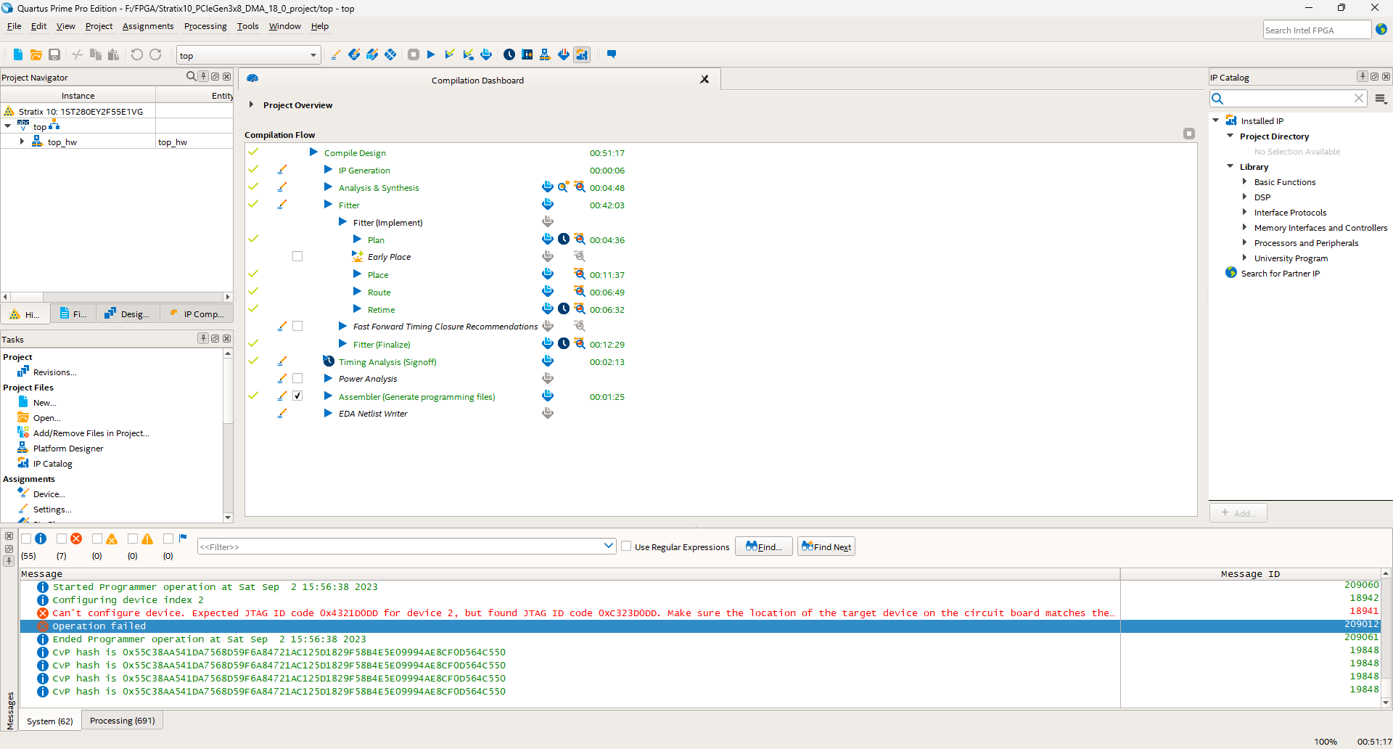Open the revisions dropdown showing top

point(314,54)
